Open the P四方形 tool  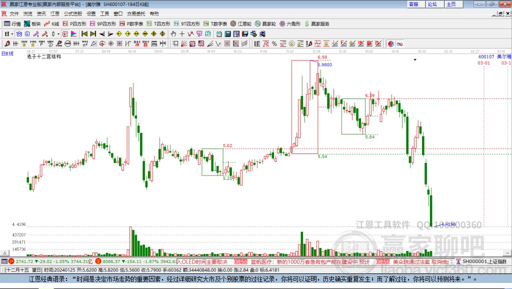74,24
